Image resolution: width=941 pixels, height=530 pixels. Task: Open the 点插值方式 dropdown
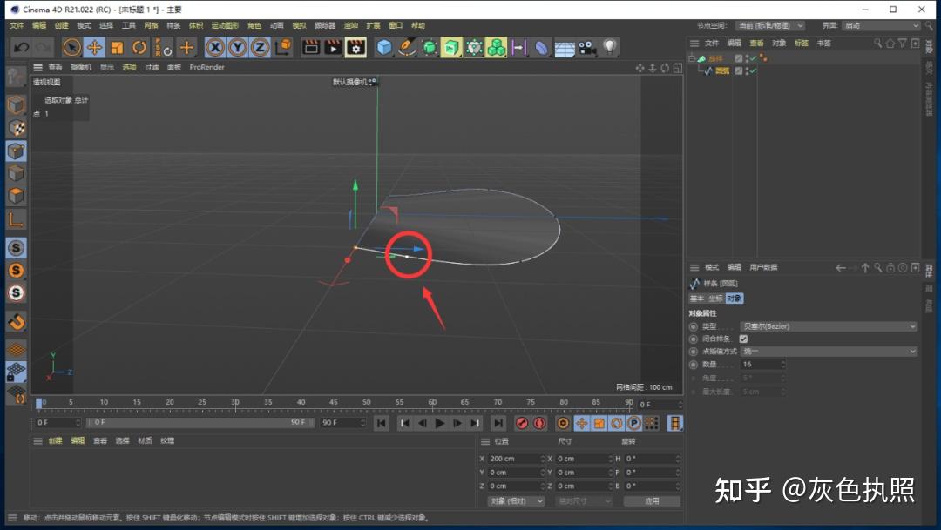coord(829,352)
